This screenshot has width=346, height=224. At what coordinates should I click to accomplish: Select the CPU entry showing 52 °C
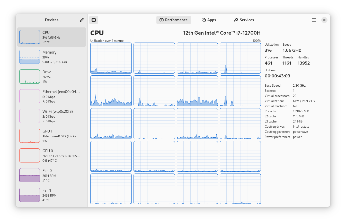click(x=51, y=37)
